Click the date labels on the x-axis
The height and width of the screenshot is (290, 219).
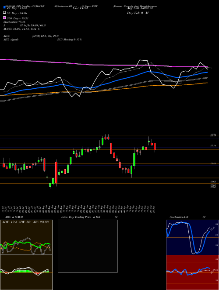click(79, 209)
